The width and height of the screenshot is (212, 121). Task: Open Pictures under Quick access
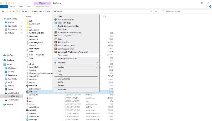[x=11, y=33]
